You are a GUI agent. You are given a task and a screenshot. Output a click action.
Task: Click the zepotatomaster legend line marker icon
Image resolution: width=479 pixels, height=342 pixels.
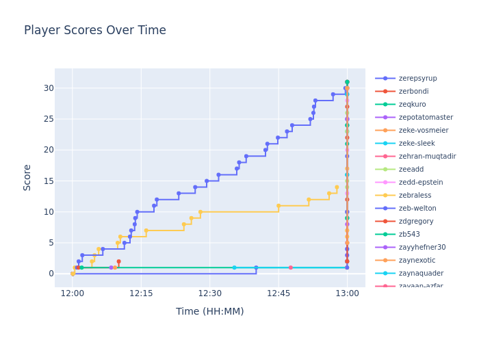coord(385,118)
